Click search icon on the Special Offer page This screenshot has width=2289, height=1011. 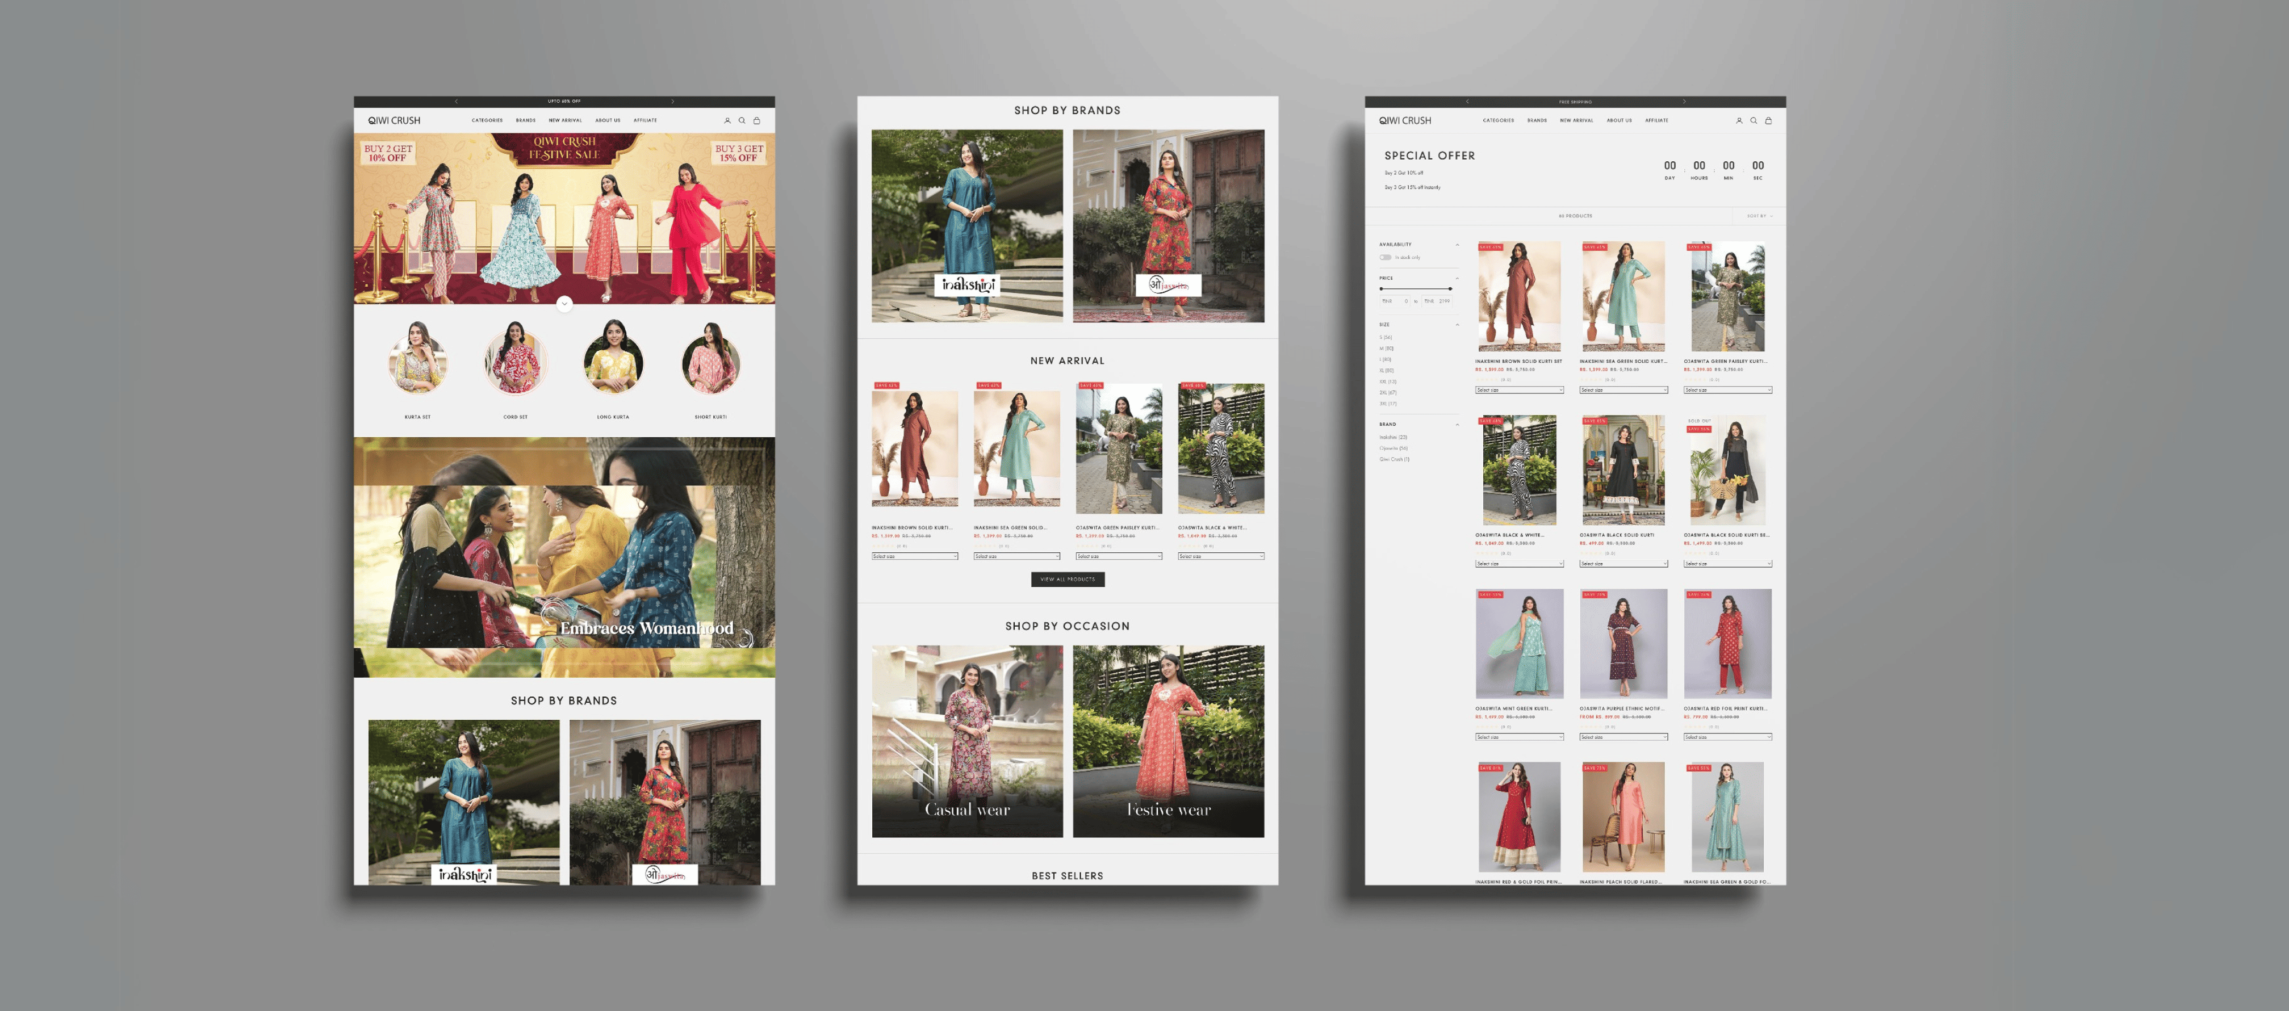[1753, 121]
